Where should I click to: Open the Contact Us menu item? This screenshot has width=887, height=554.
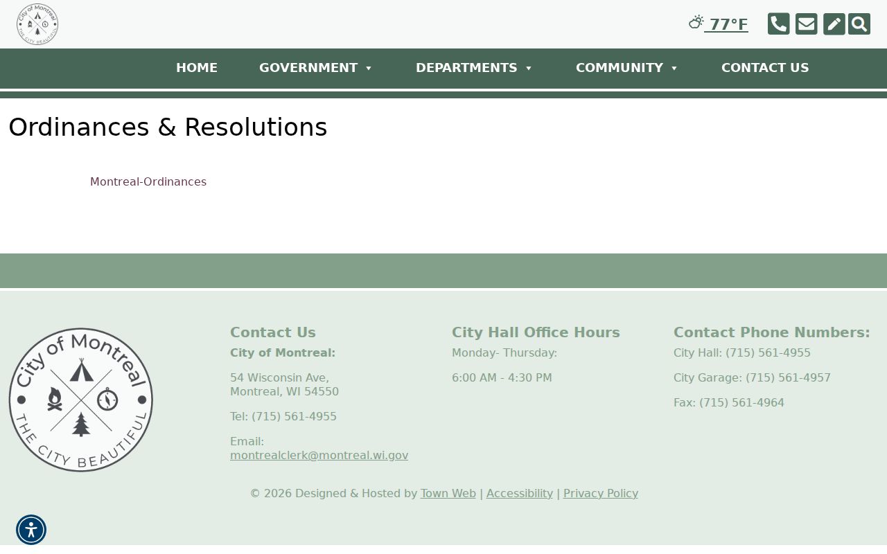(765, 68)
